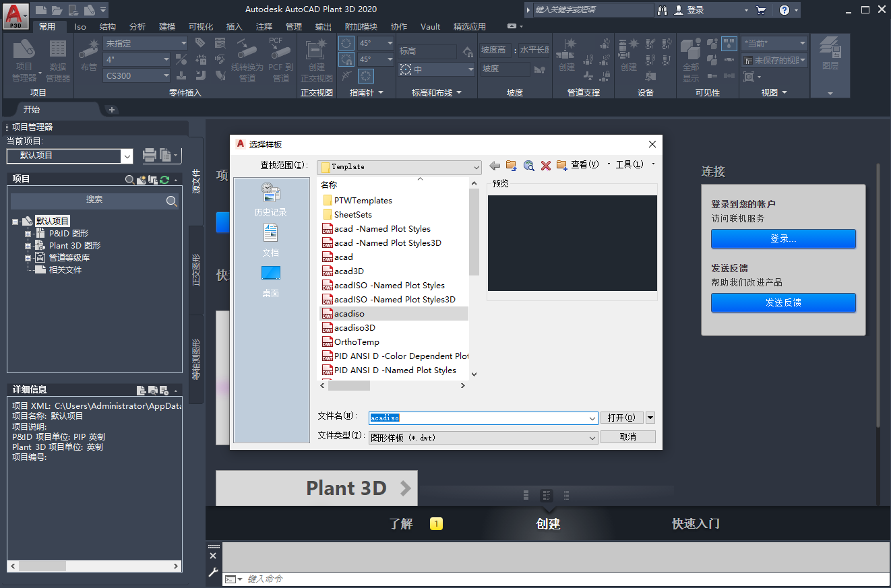This screenshot has width=891, height=588.
Task: Open the 查找范围 Template dropdown
Action: (476, 166)
